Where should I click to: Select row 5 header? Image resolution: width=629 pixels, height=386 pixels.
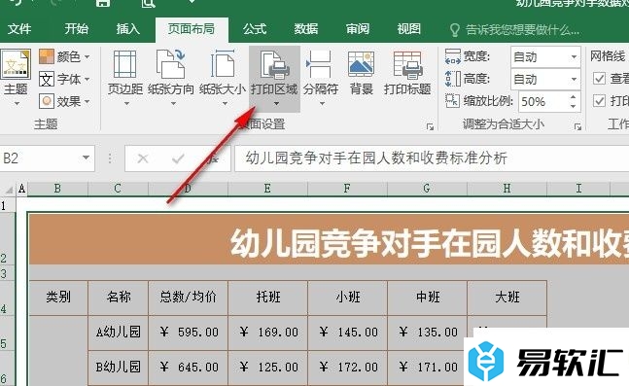(7, 333)
